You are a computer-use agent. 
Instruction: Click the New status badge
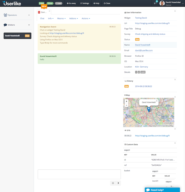137,39
